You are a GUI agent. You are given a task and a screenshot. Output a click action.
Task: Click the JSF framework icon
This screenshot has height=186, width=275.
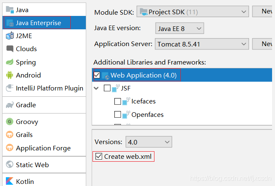click(116, 88)
